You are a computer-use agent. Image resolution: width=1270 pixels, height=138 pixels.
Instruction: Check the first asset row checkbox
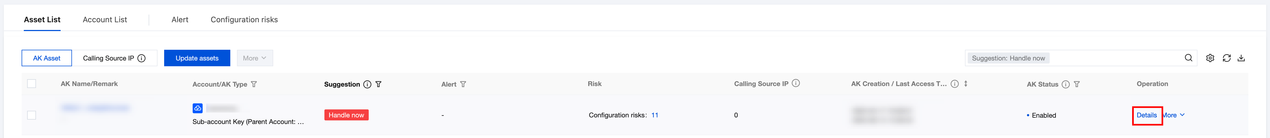(32, 115)
